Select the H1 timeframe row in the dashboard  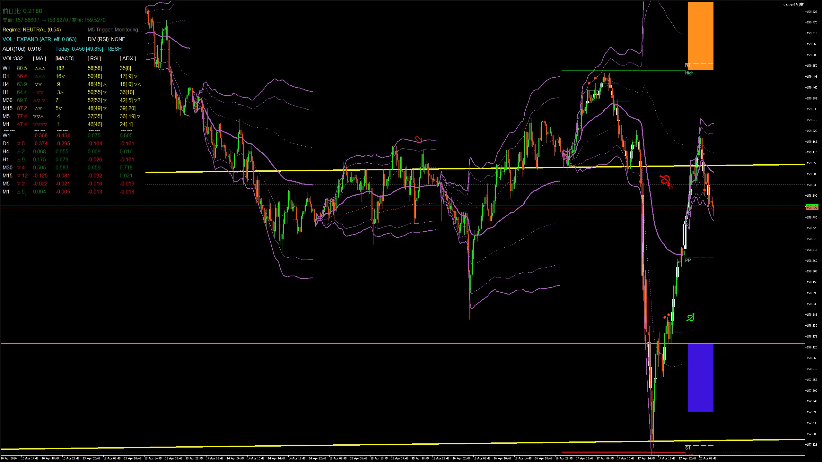point(6,92)
